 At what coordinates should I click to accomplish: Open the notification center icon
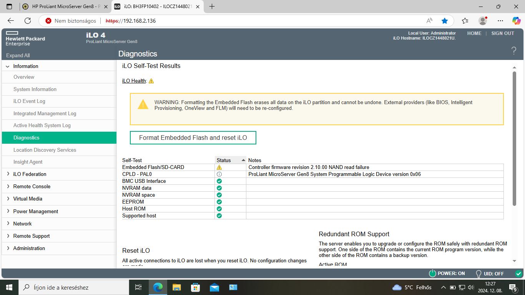coord(513,287)
